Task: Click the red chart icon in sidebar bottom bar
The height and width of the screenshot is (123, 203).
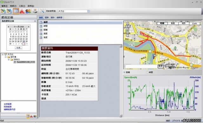Action: click(x=31, y=116)
